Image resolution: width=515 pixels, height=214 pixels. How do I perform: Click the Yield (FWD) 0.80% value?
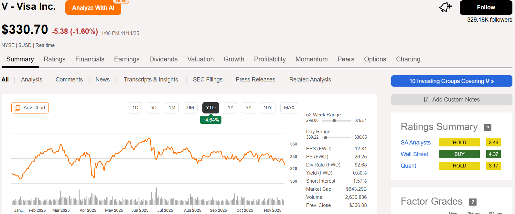pyautogui.click(x=360, y=173)
